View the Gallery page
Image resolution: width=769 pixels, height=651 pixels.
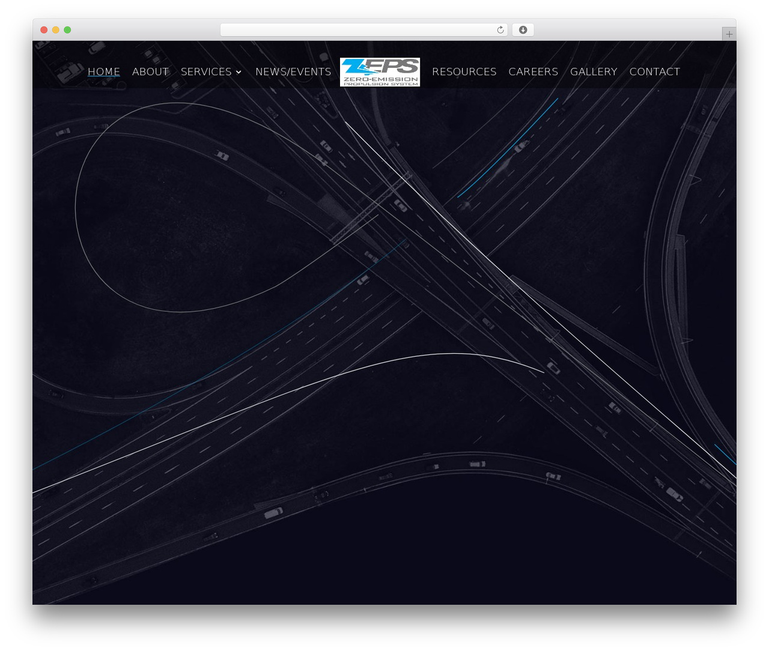(x=594, y=71)
